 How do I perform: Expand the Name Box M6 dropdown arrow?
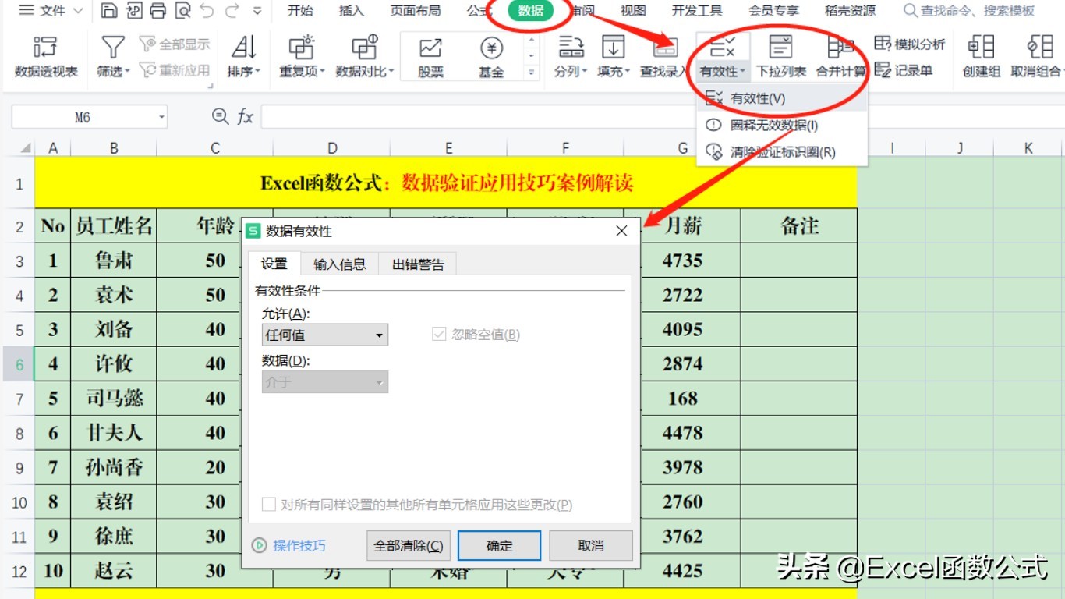pyautogui.click(x=161, y=117)
